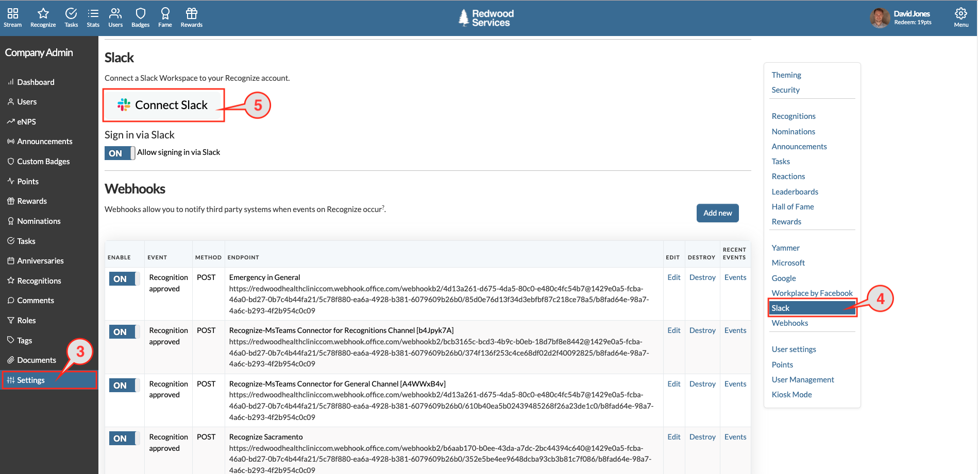The width and height of the screenshot is (978, 474).
Task: View Events for General Channel [A4WWxB4v] webhook
Action: tap(735, 384)
